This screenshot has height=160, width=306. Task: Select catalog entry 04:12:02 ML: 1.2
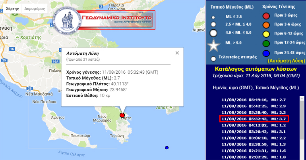[254, 125]
